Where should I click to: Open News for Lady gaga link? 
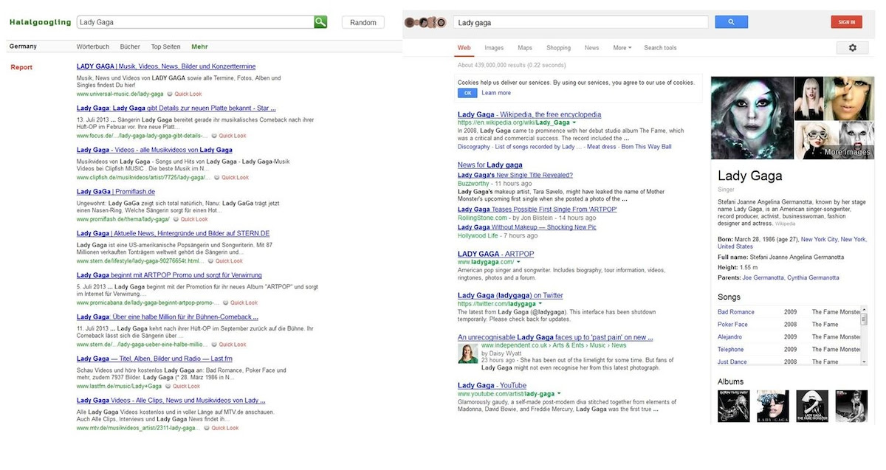[x=490, y=165]
